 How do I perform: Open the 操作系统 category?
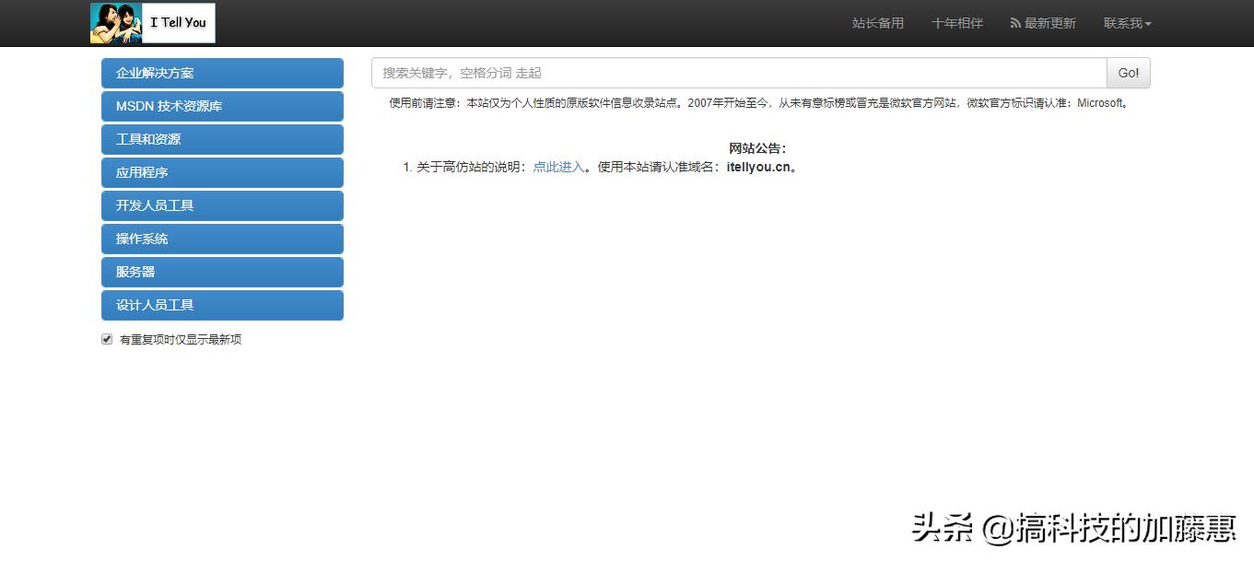click(x=221, y=239)
